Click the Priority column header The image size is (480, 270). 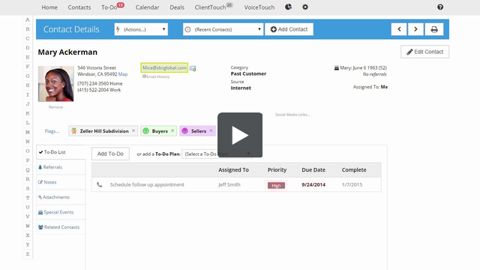277,170
